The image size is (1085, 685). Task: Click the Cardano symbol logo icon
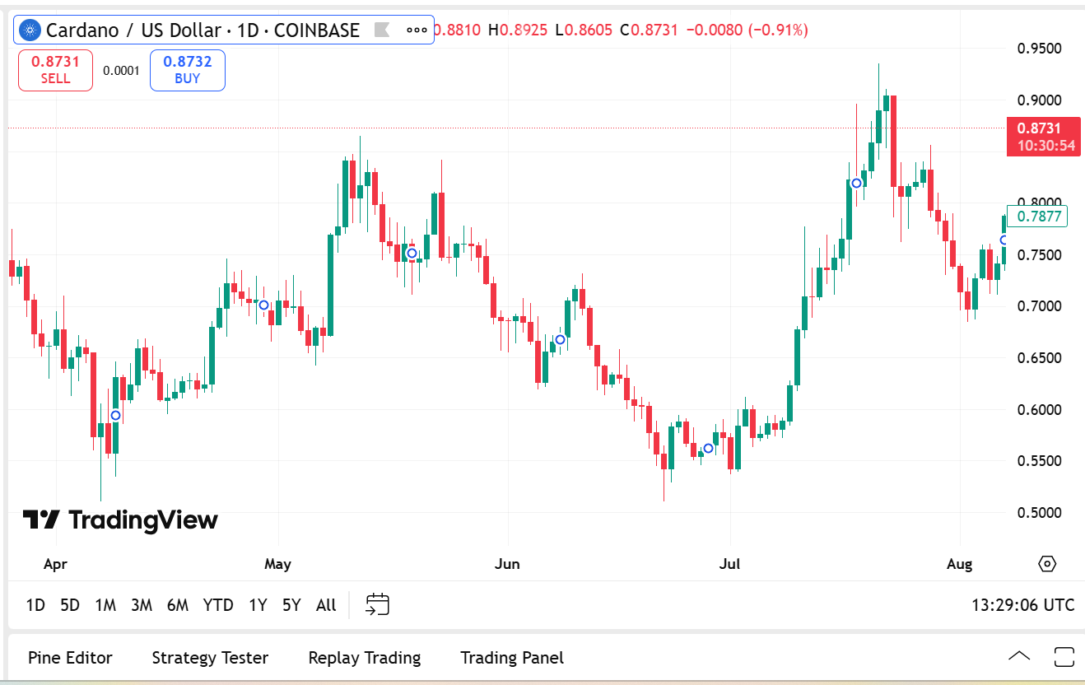tap(30, 30)
